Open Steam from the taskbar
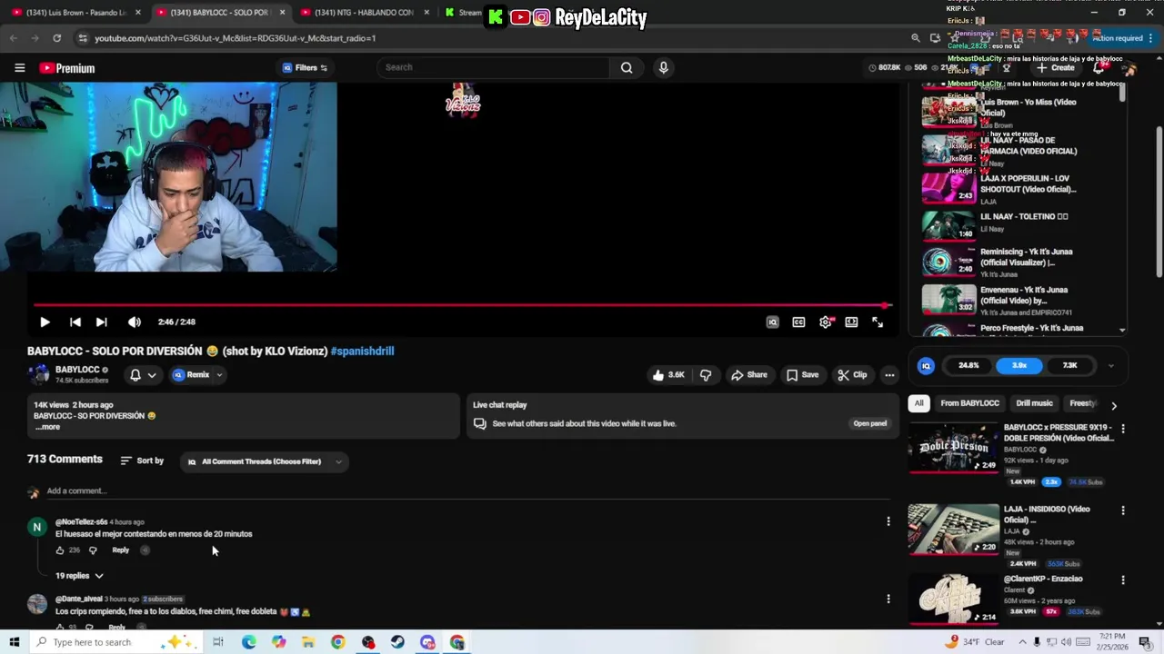 tap(397, 642)
